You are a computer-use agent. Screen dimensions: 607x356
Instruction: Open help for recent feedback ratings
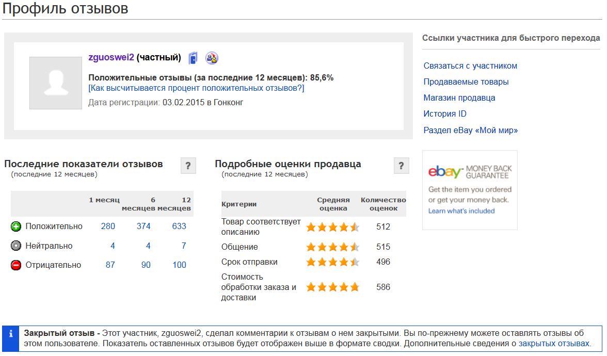coord(188,166)
